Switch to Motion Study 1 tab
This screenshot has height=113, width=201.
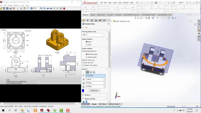[x=114, y=104]
